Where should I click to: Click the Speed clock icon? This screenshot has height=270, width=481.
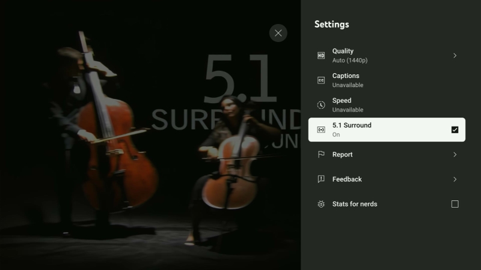321,105
